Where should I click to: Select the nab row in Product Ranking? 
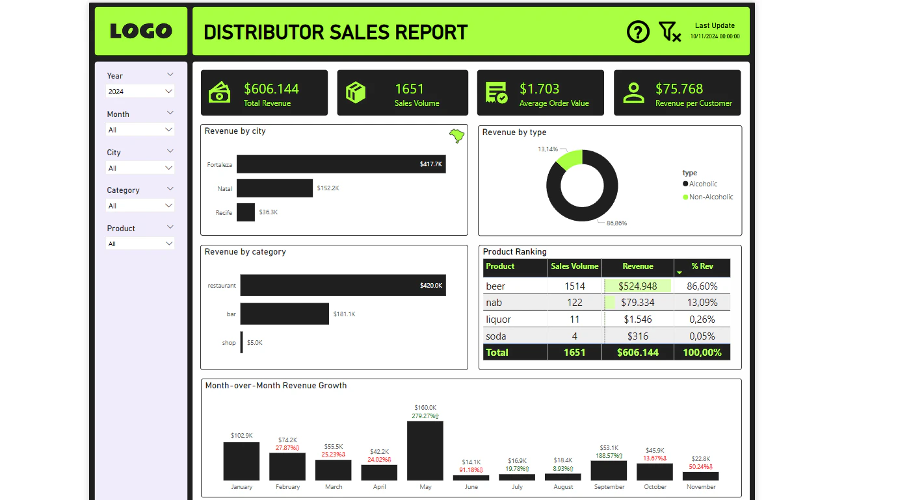pyautogui.click(x=607, y=303)
